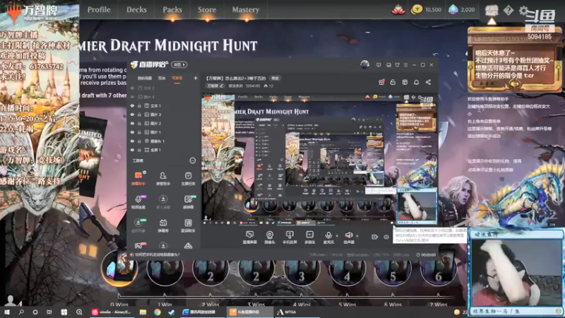Image resolution: width=565 pixels, height=318 pixels.
Task: Toggle visibility eye for 摄像头 1 layer
Action: click(132, 141)
